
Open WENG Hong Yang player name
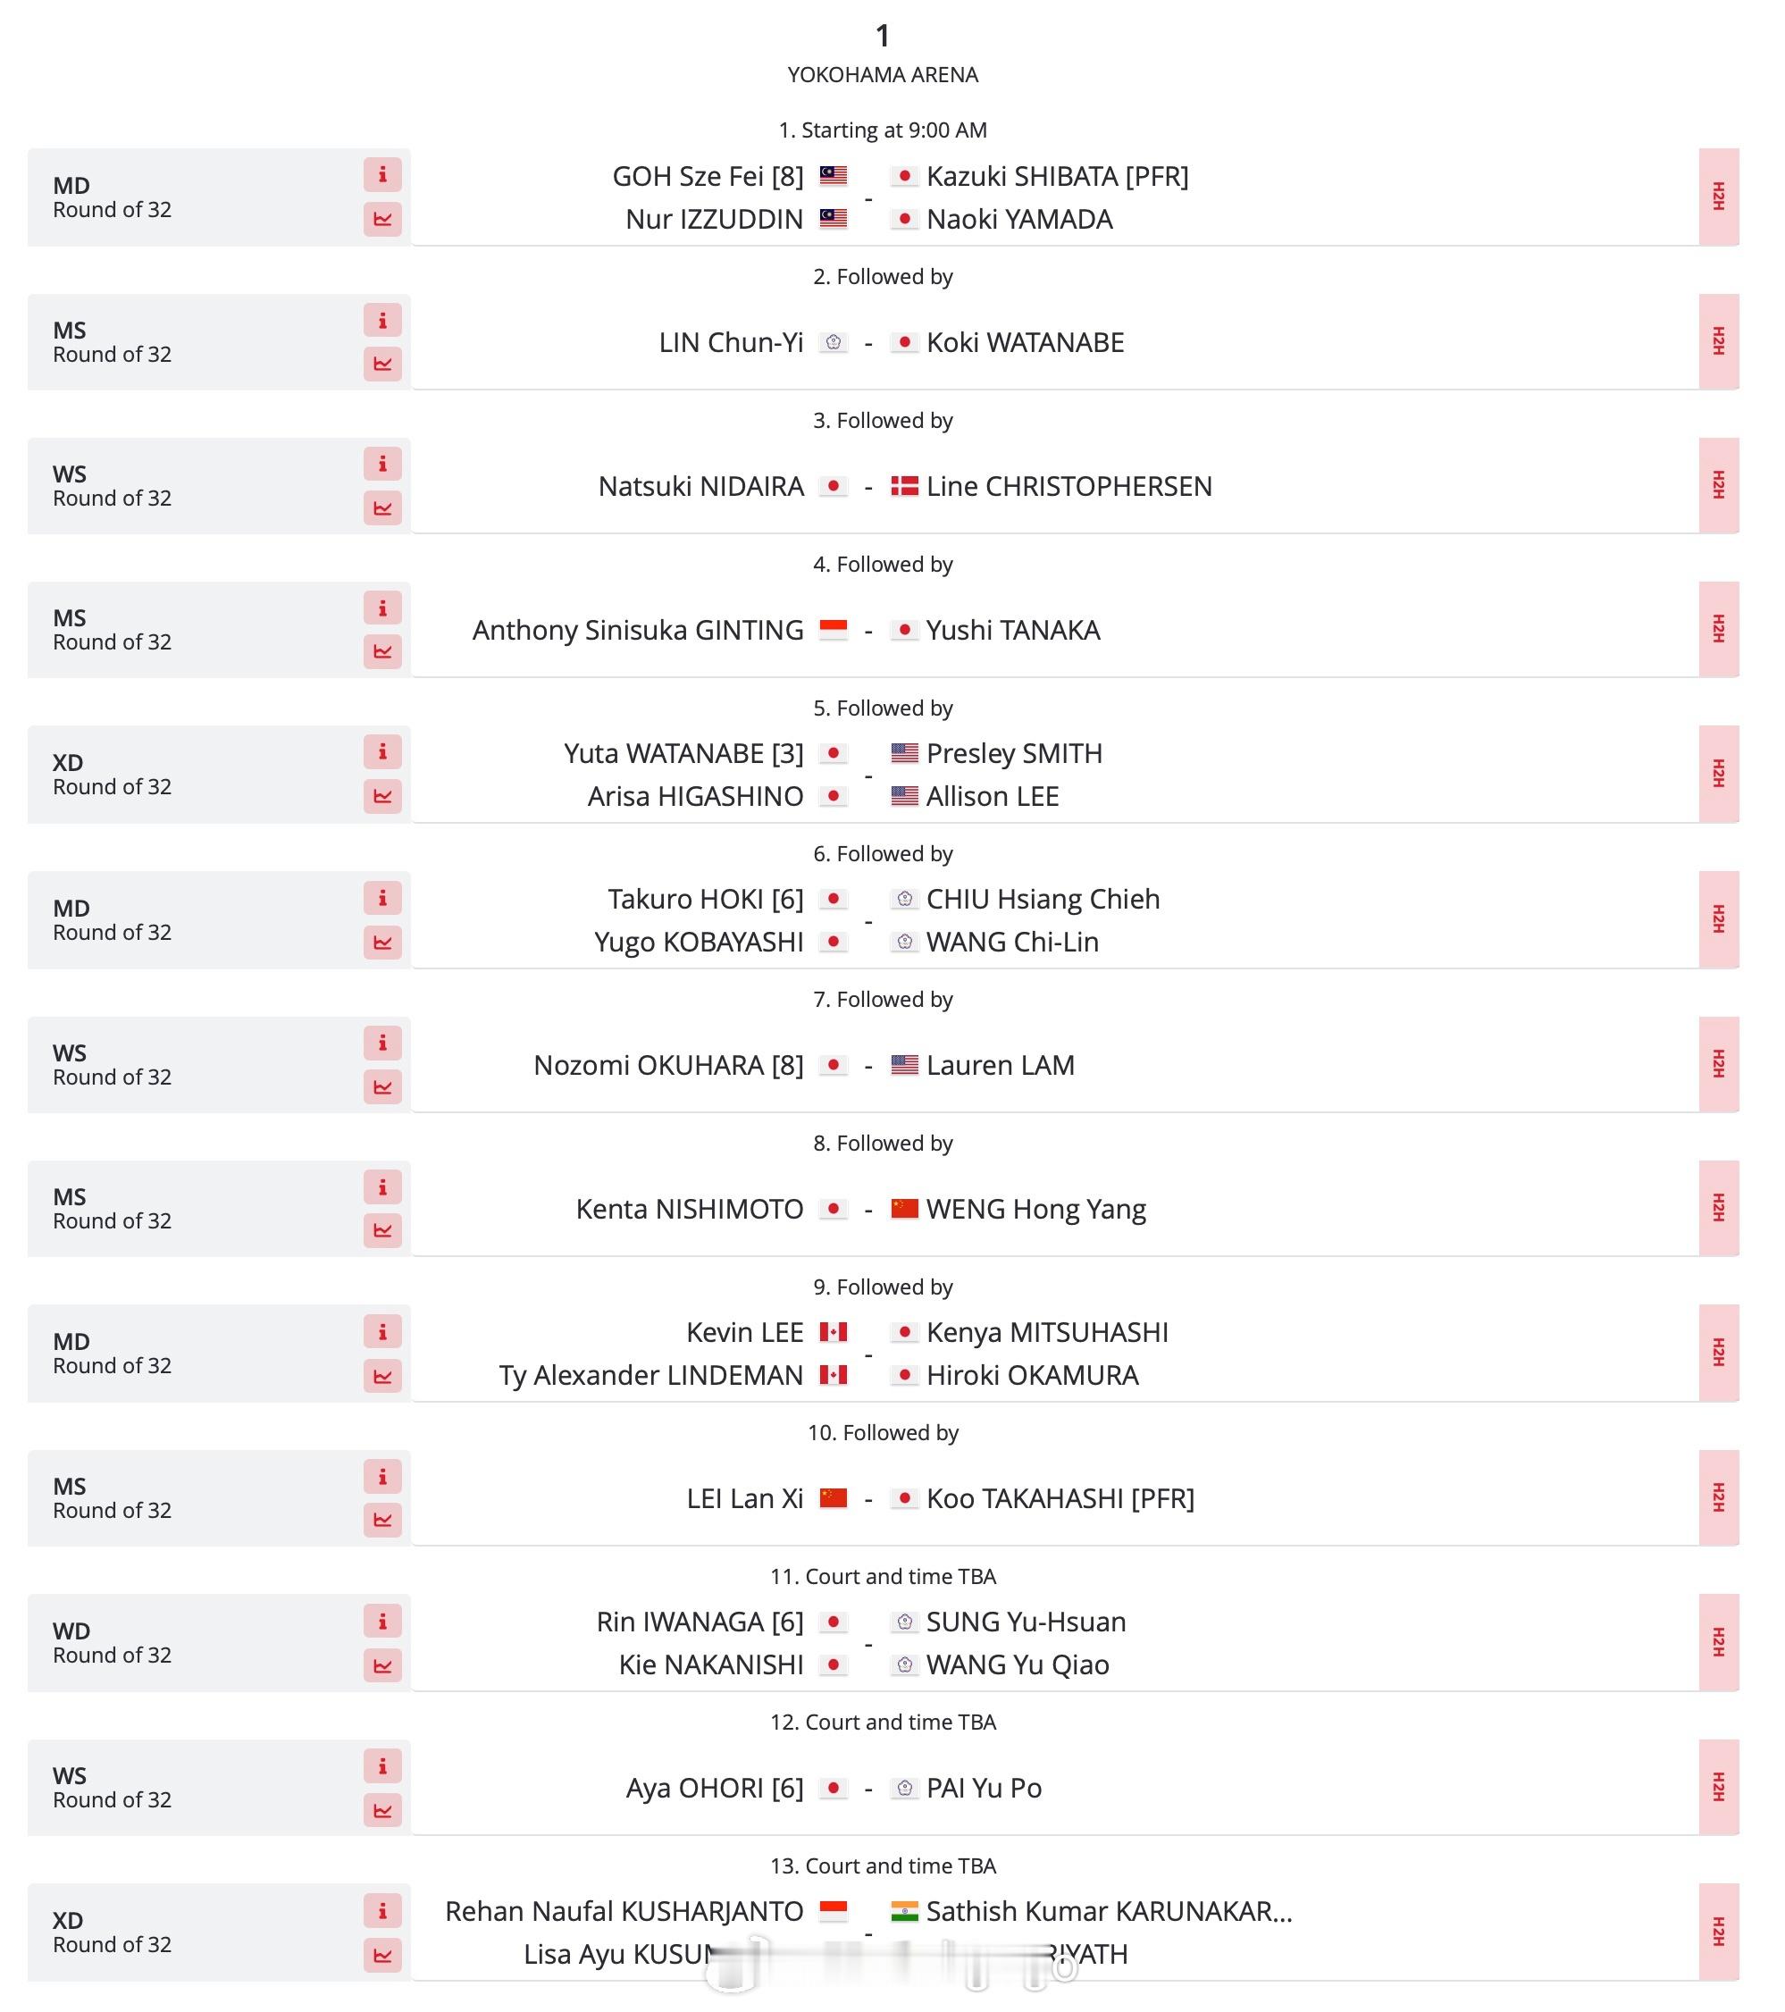tap(1035, 1209)
